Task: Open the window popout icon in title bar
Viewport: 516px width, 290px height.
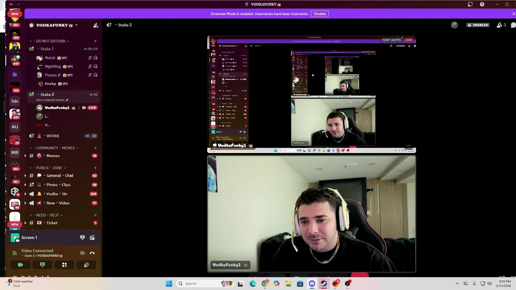Action: [x=470, y=4]
